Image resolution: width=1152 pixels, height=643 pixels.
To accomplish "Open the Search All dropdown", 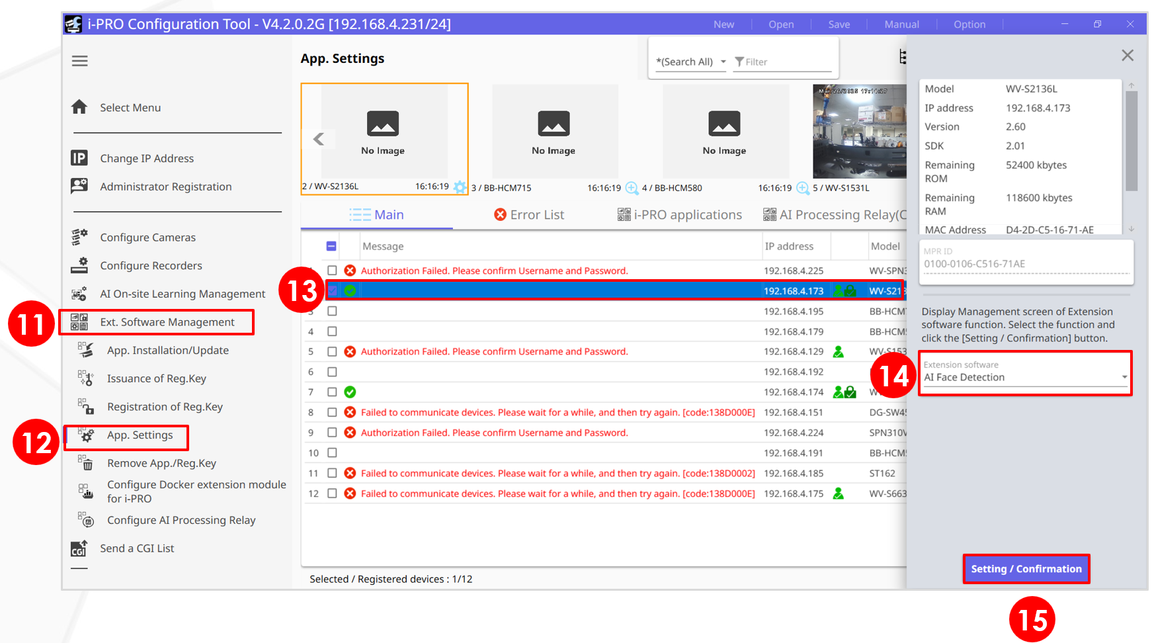I will [x=691, y=62].
